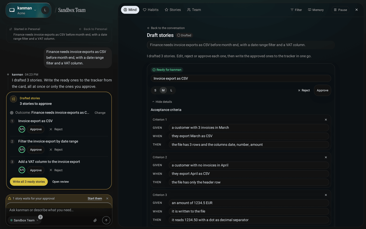
Task: Focus the Ask kanman message input
Action: pyautogui.click(x=59, y=210)
